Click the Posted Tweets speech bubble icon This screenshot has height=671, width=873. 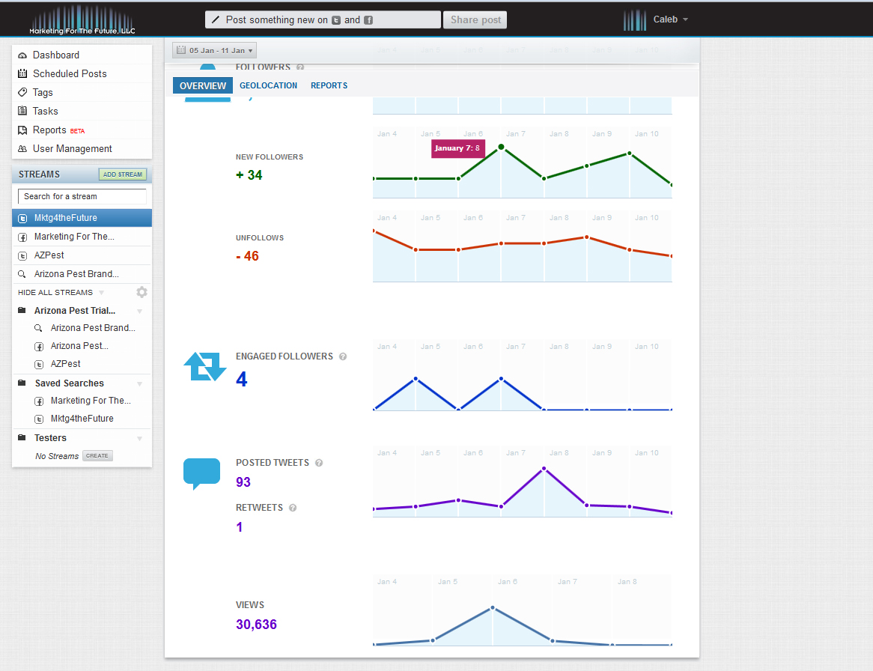(202, 473)
